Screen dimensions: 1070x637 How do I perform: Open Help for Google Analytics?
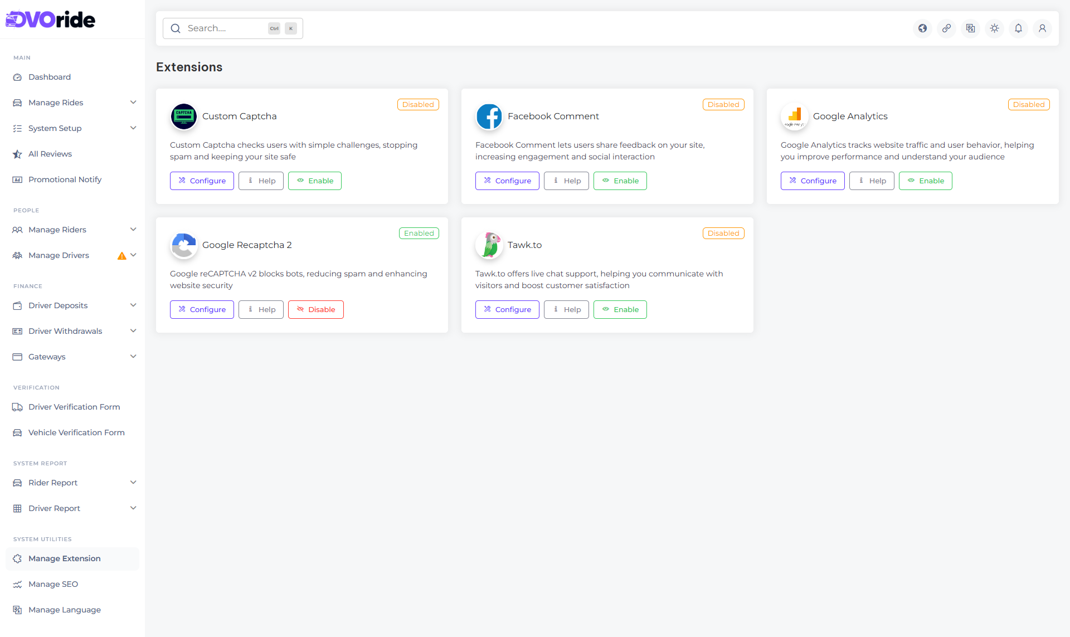click(872, 181)
